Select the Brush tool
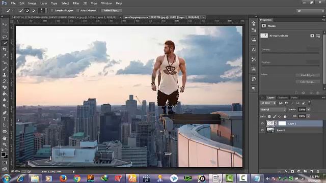 coord(5,69)
